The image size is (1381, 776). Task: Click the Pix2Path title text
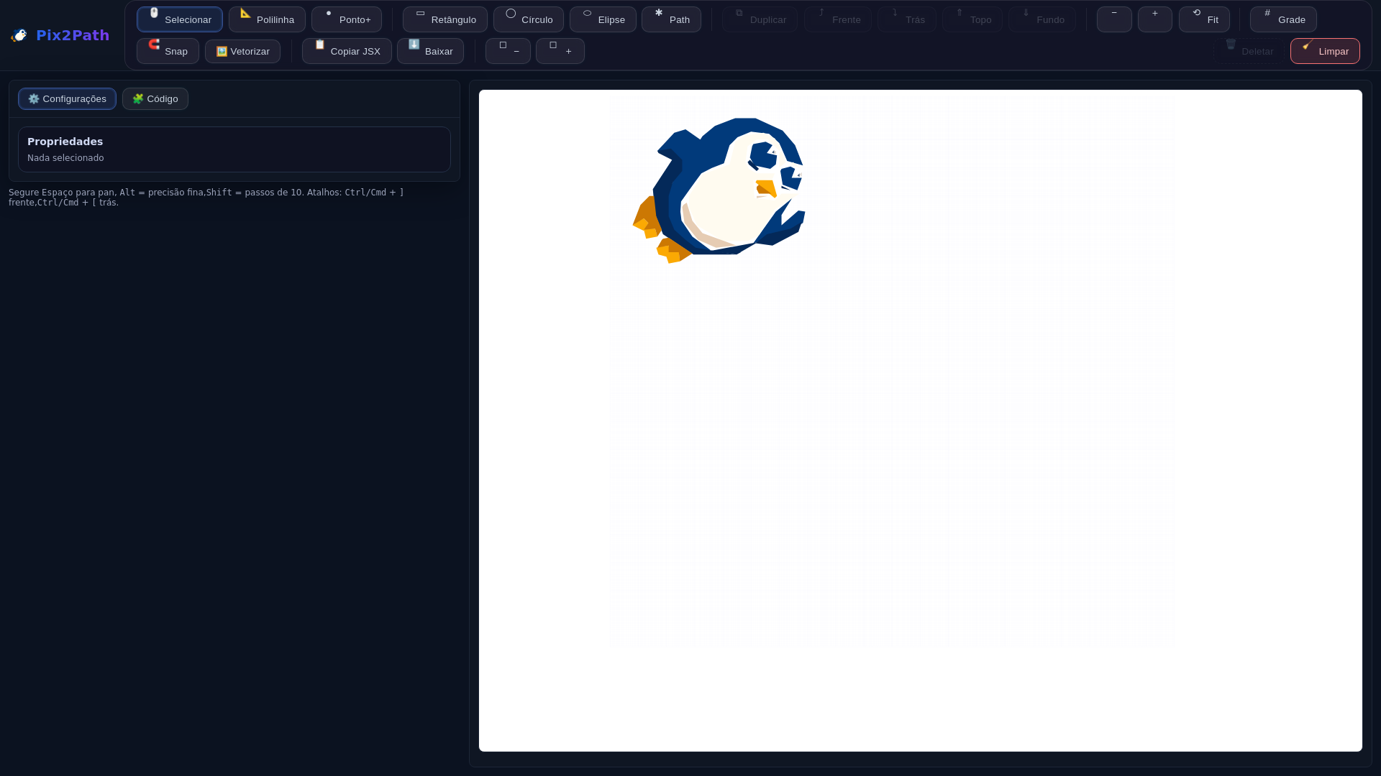pos(73,35)
